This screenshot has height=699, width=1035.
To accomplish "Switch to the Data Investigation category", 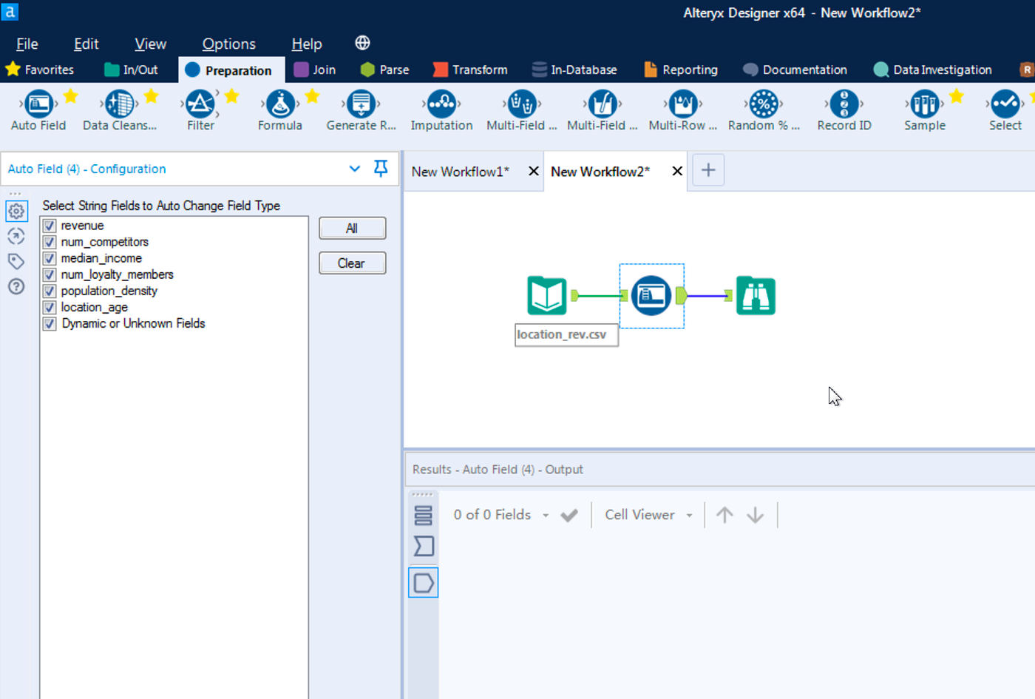I will click(932, 70).
